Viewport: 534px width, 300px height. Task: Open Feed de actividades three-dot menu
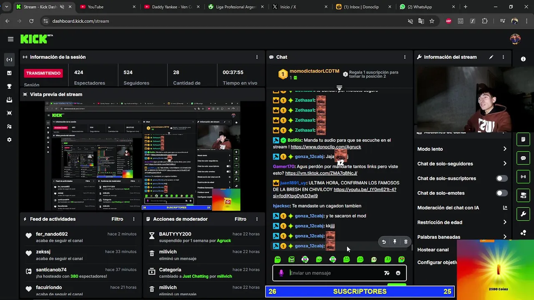[x=134, y=219]
